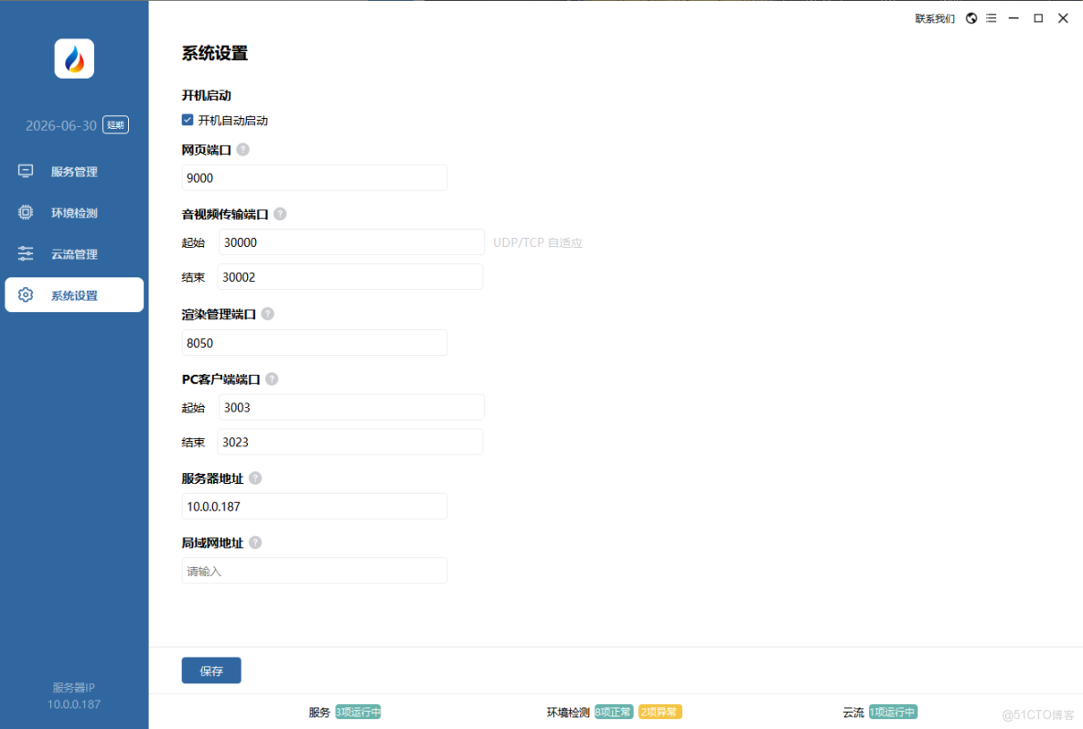Viewport: 1083px width, 729px height.
Task: Open the globe language icon in title bar
Action: tap(970, 17)
